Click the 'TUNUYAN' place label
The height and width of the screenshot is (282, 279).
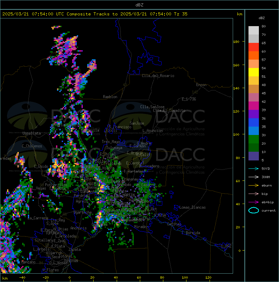pos(71,261)
